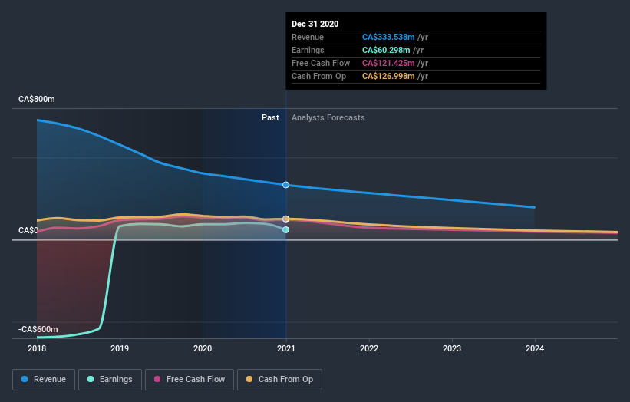The height and width of the screenshot is (402, 630).
Task: Click the CA$60.298m earnings value
Action: (386, 50)
